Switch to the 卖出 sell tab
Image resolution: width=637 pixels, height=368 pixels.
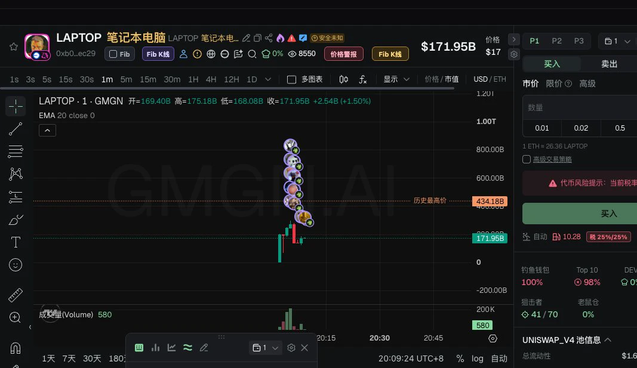click(x=609, y=64)
